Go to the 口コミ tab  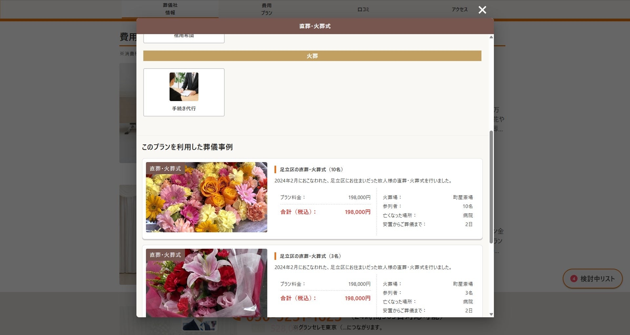pyautogui.click(x=363, y=10)
